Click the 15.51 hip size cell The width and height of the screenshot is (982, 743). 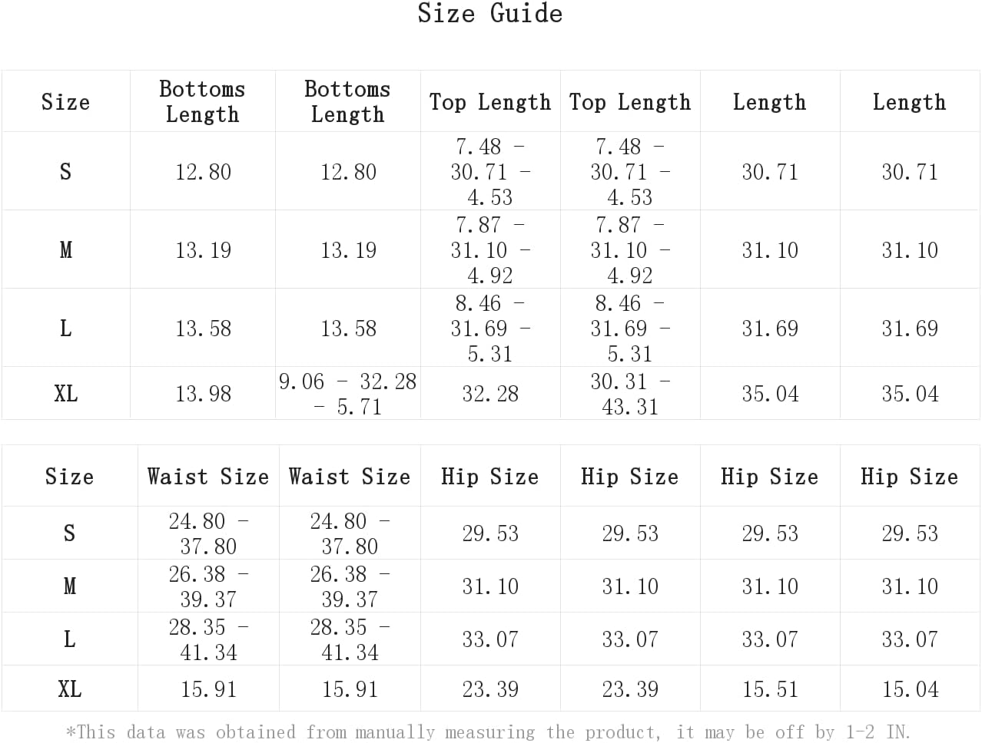770,689
